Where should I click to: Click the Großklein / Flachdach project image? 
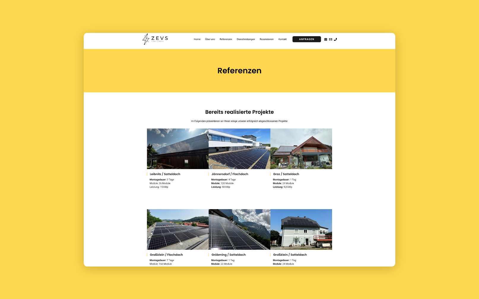177,229
